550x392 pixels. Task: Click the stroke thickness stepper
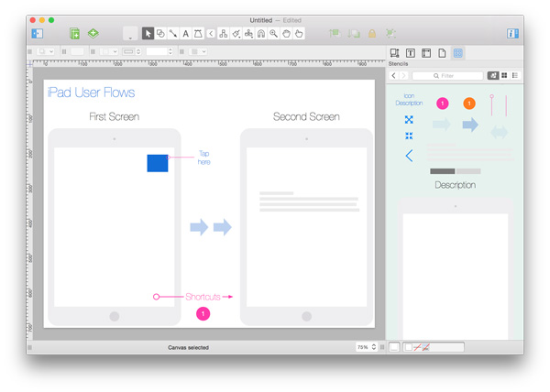(170, 51)
